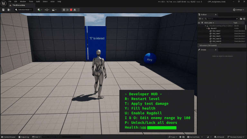Open Outliner settings gear

244,19
